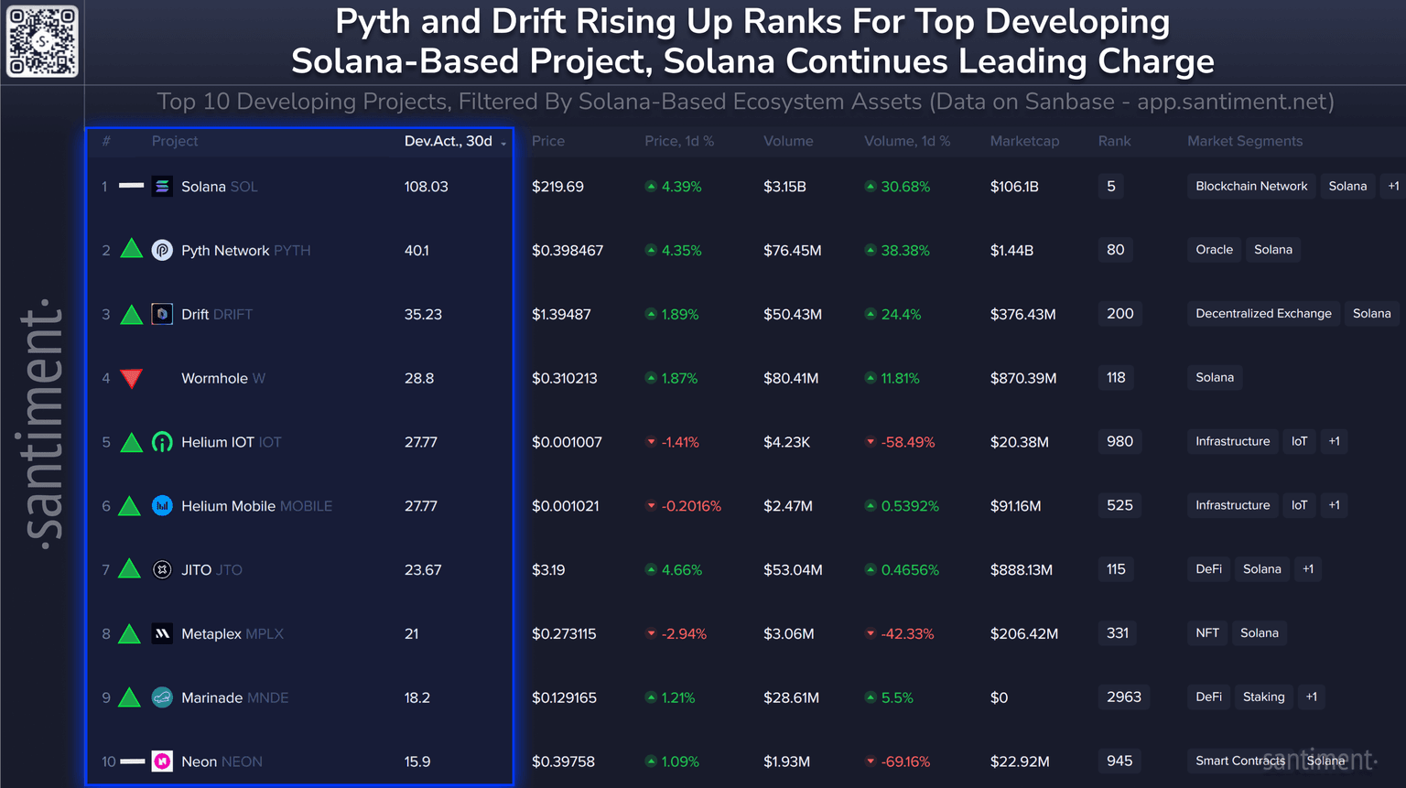Click the Pyth Network logo icon

[162, 250]
